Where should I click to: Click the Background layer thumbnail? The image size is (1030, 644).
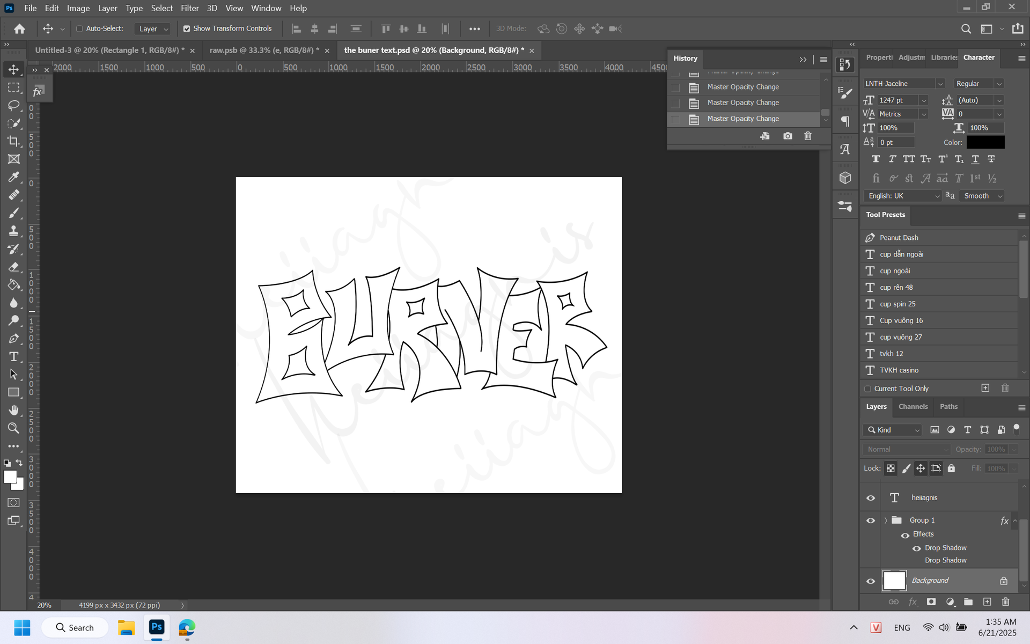coord(894,581)
